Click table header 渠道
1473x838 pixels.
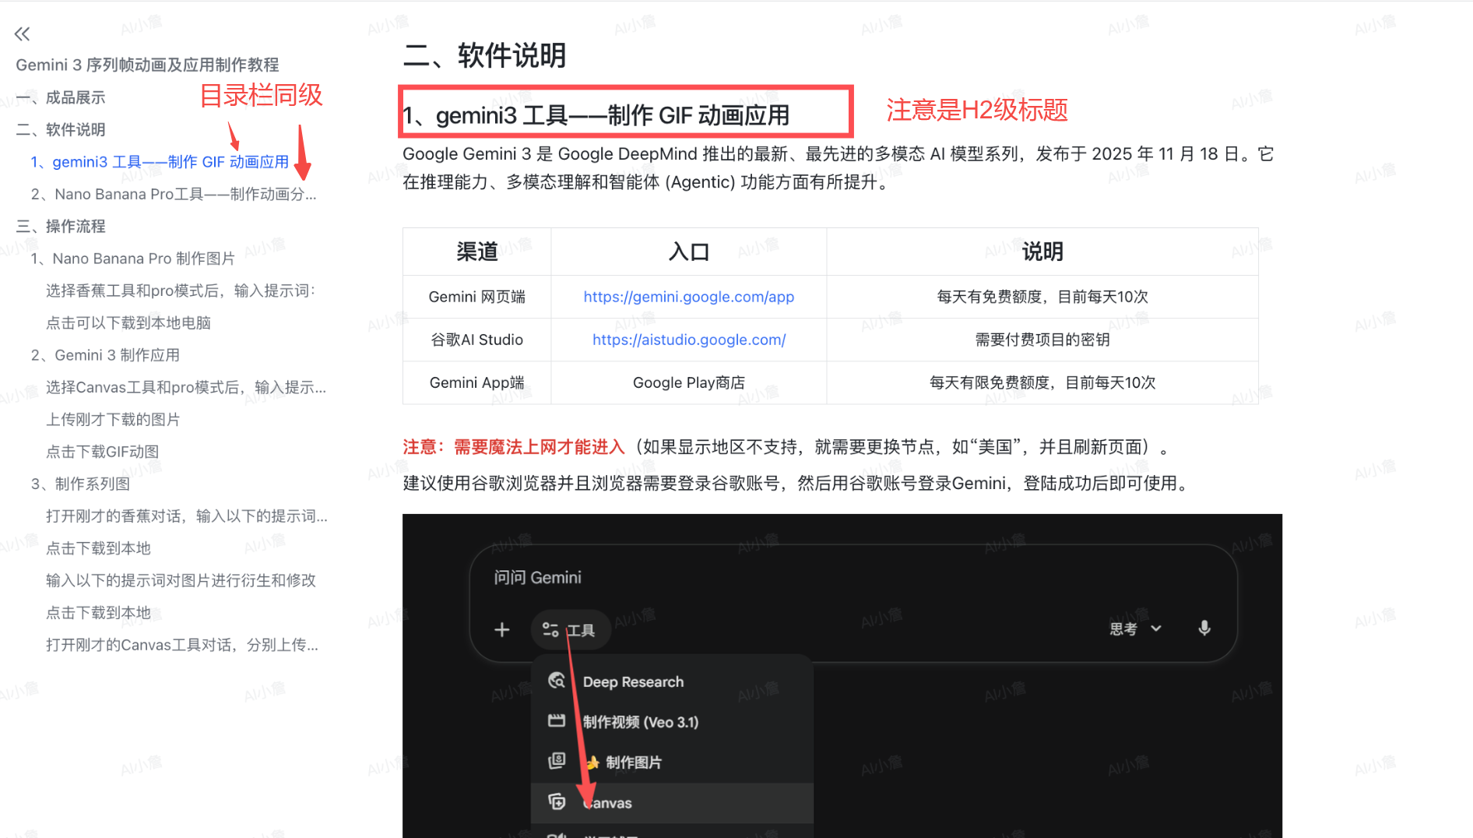476,252
